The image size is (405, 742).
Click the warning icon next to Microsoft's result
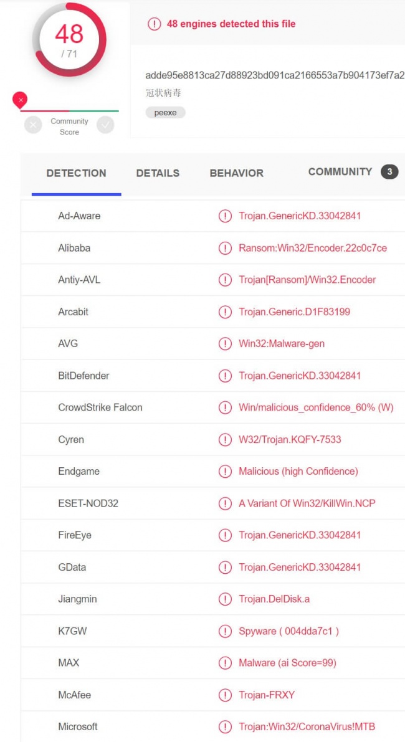(225, 726)
